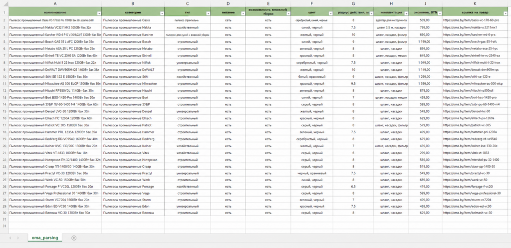511x248 pixels.
Task: Open filter dropdown for комплектация column
Action: pyautogui.click(x=406, y=13)
